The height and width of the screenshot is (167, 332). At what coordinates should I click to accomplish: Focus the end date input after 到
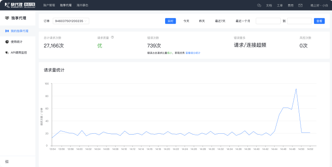point(299,21)
